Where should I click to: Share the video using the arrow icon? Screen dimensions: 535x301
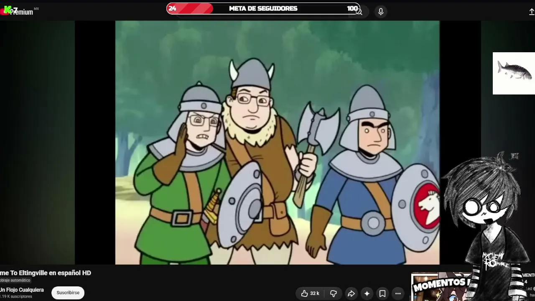coord(351,293)
